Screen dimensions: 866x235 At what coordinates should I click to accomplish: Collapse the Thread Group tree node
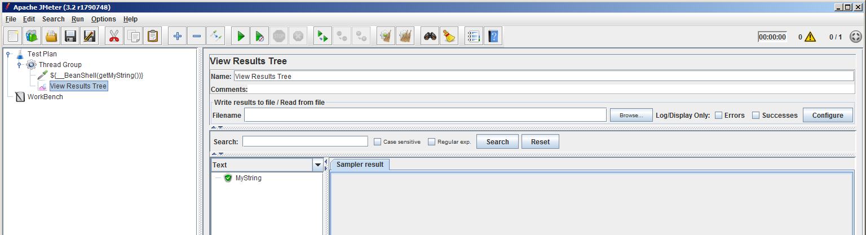click(x=19, y=65)
